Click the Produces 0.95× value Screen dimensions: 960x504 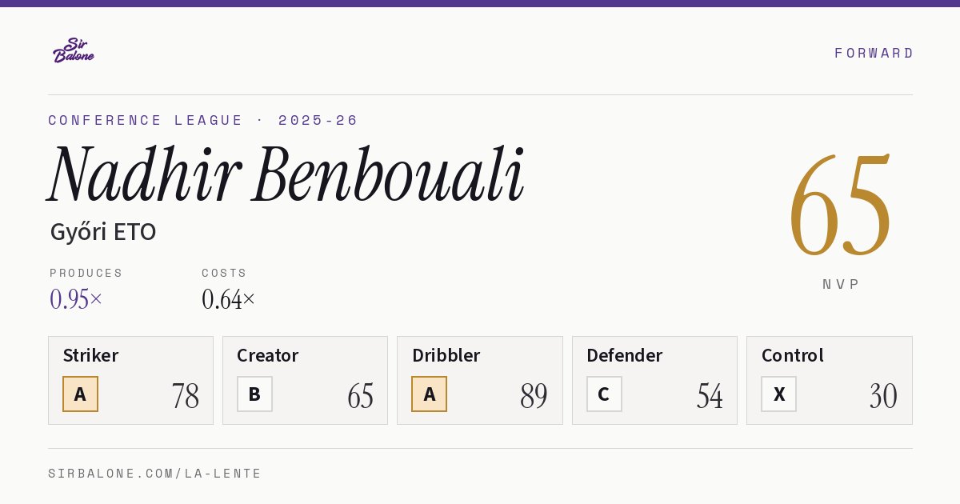pyautogui.click(x=76, y=299)
